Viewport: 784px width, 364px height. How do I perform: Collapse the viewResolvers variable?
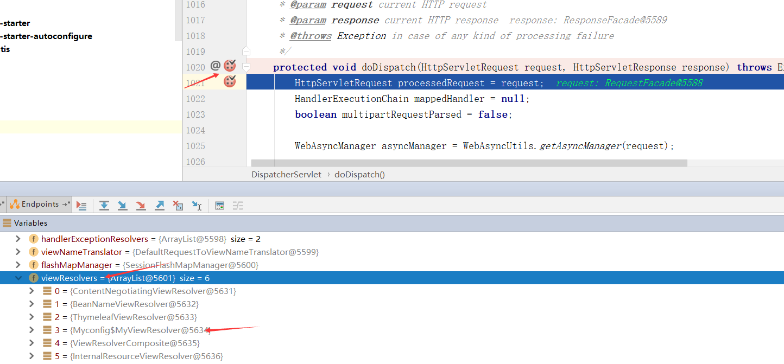(18, 278)
